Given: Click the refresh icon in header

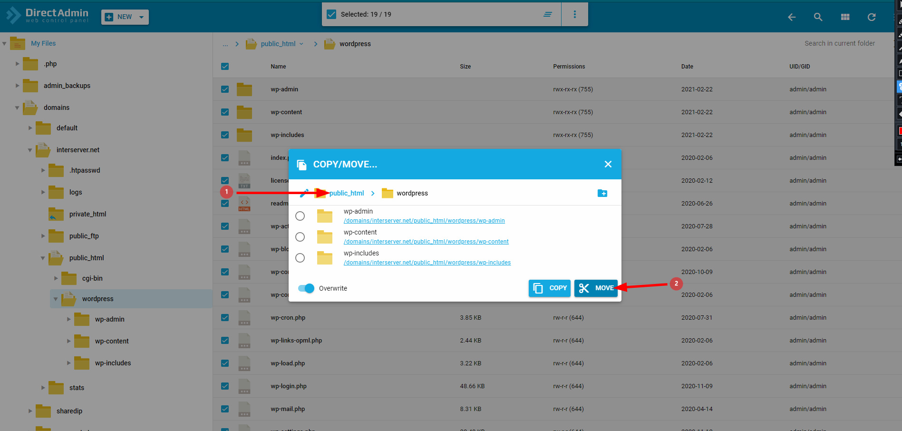Looking at the screenshot, I should point(872,17).
